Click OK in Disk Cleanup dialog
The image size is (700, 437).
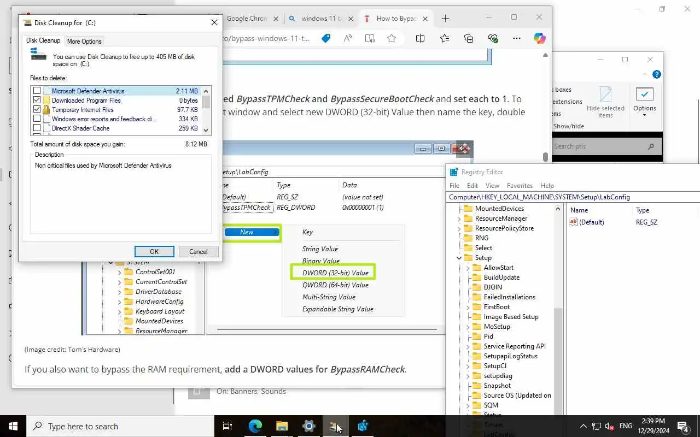154,252
